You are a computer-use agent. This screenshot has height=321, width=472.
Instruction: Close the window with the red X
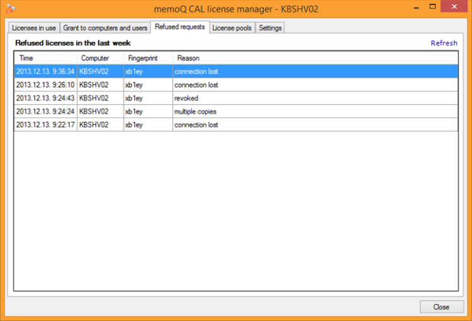click(x=454, y=6)
